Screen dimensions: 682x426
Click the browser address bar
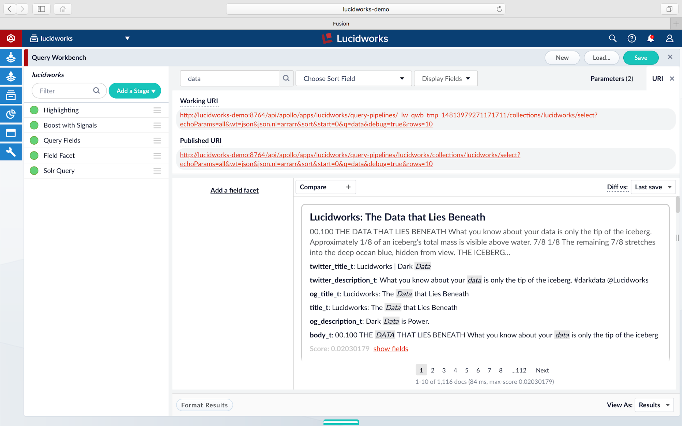click(365, 9)
